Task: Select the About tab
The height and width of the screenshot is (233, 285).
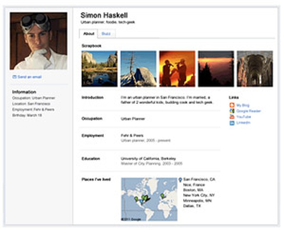Action: (x=89, y=34)
